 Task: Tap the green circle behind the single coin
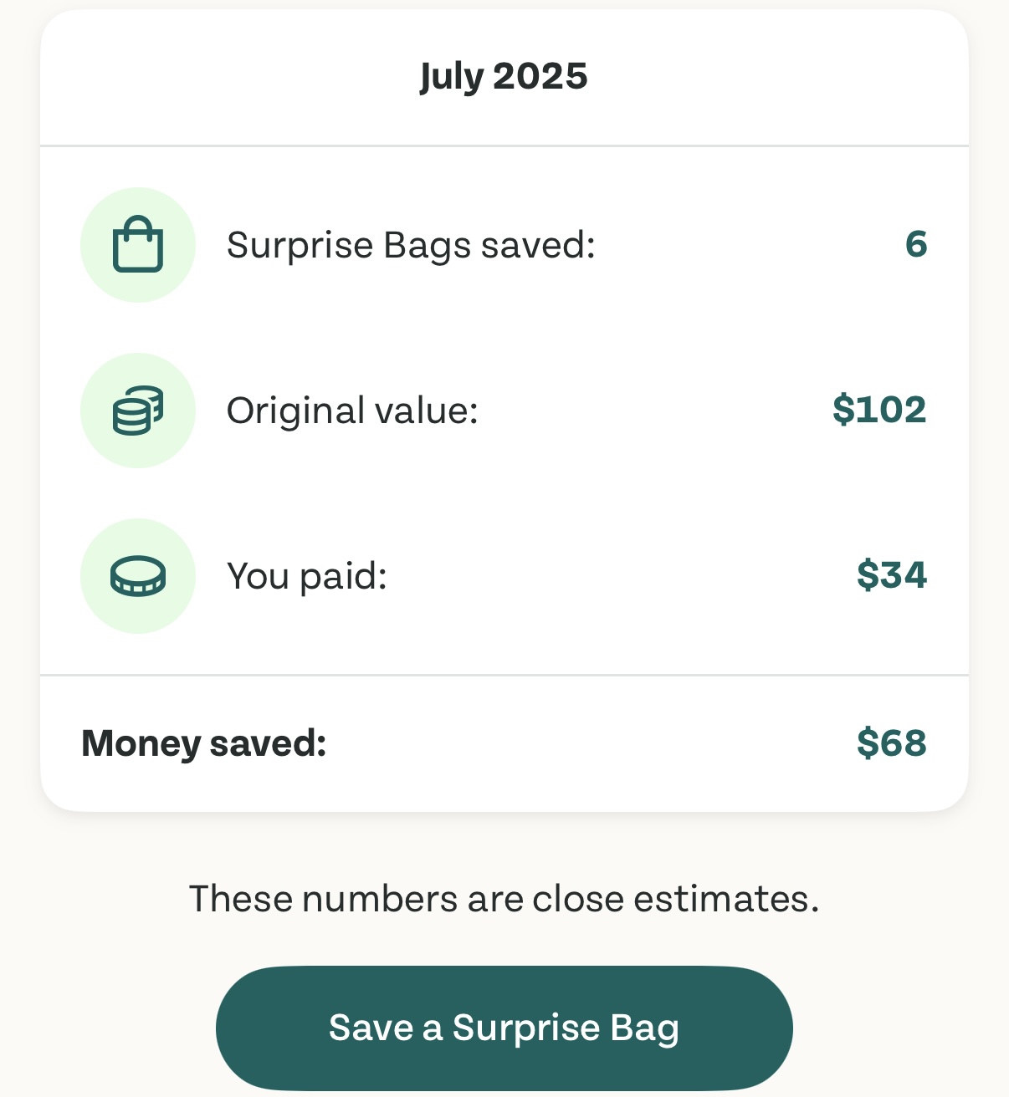pos(138,576)
